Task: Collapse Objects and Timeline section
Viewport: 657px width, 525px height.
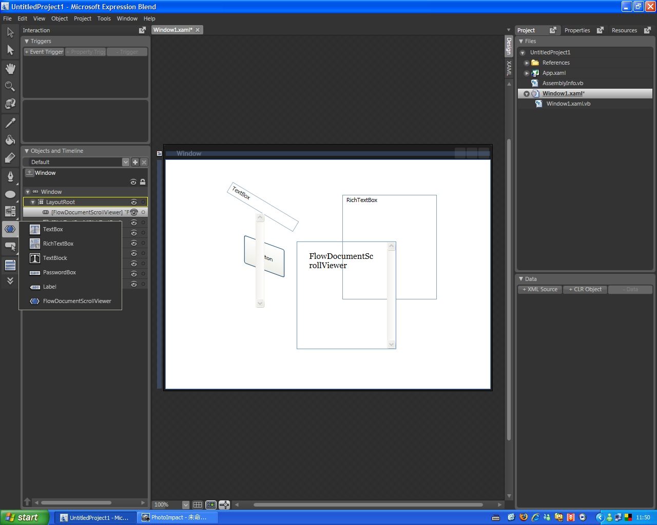Action: point(27,151)
